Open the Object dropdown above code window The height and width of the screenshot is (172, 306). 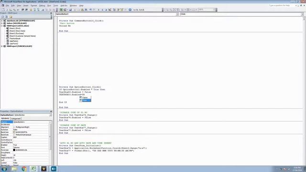click(x=177, y=14)
